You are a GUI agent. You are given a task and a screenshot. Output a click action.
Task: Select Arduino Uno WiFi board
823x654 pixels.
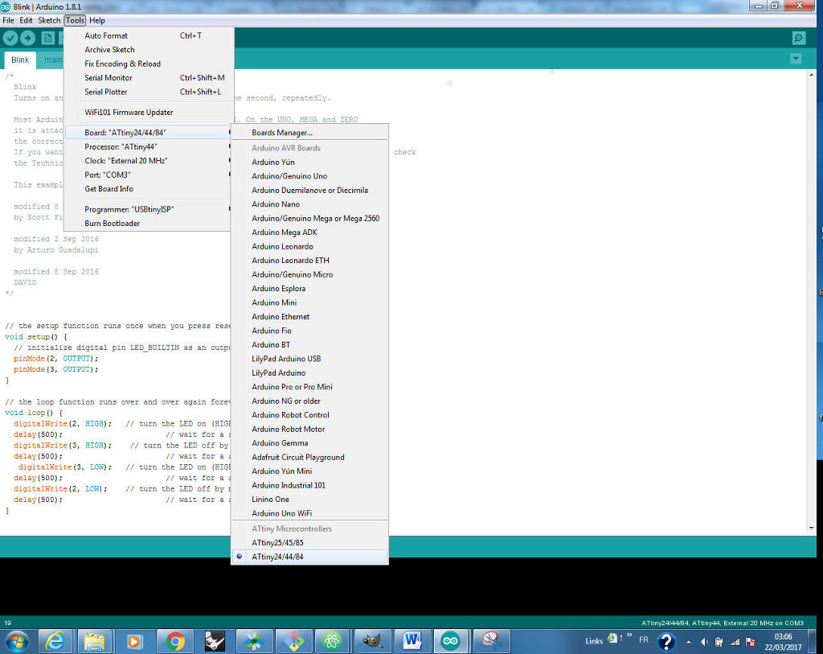[309, 513]
